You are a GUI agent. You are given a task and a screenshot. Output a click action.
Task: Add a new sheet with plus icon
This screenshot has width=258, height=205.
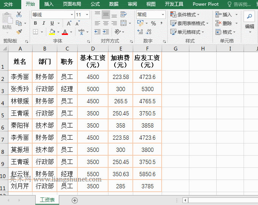click(75, 200)
